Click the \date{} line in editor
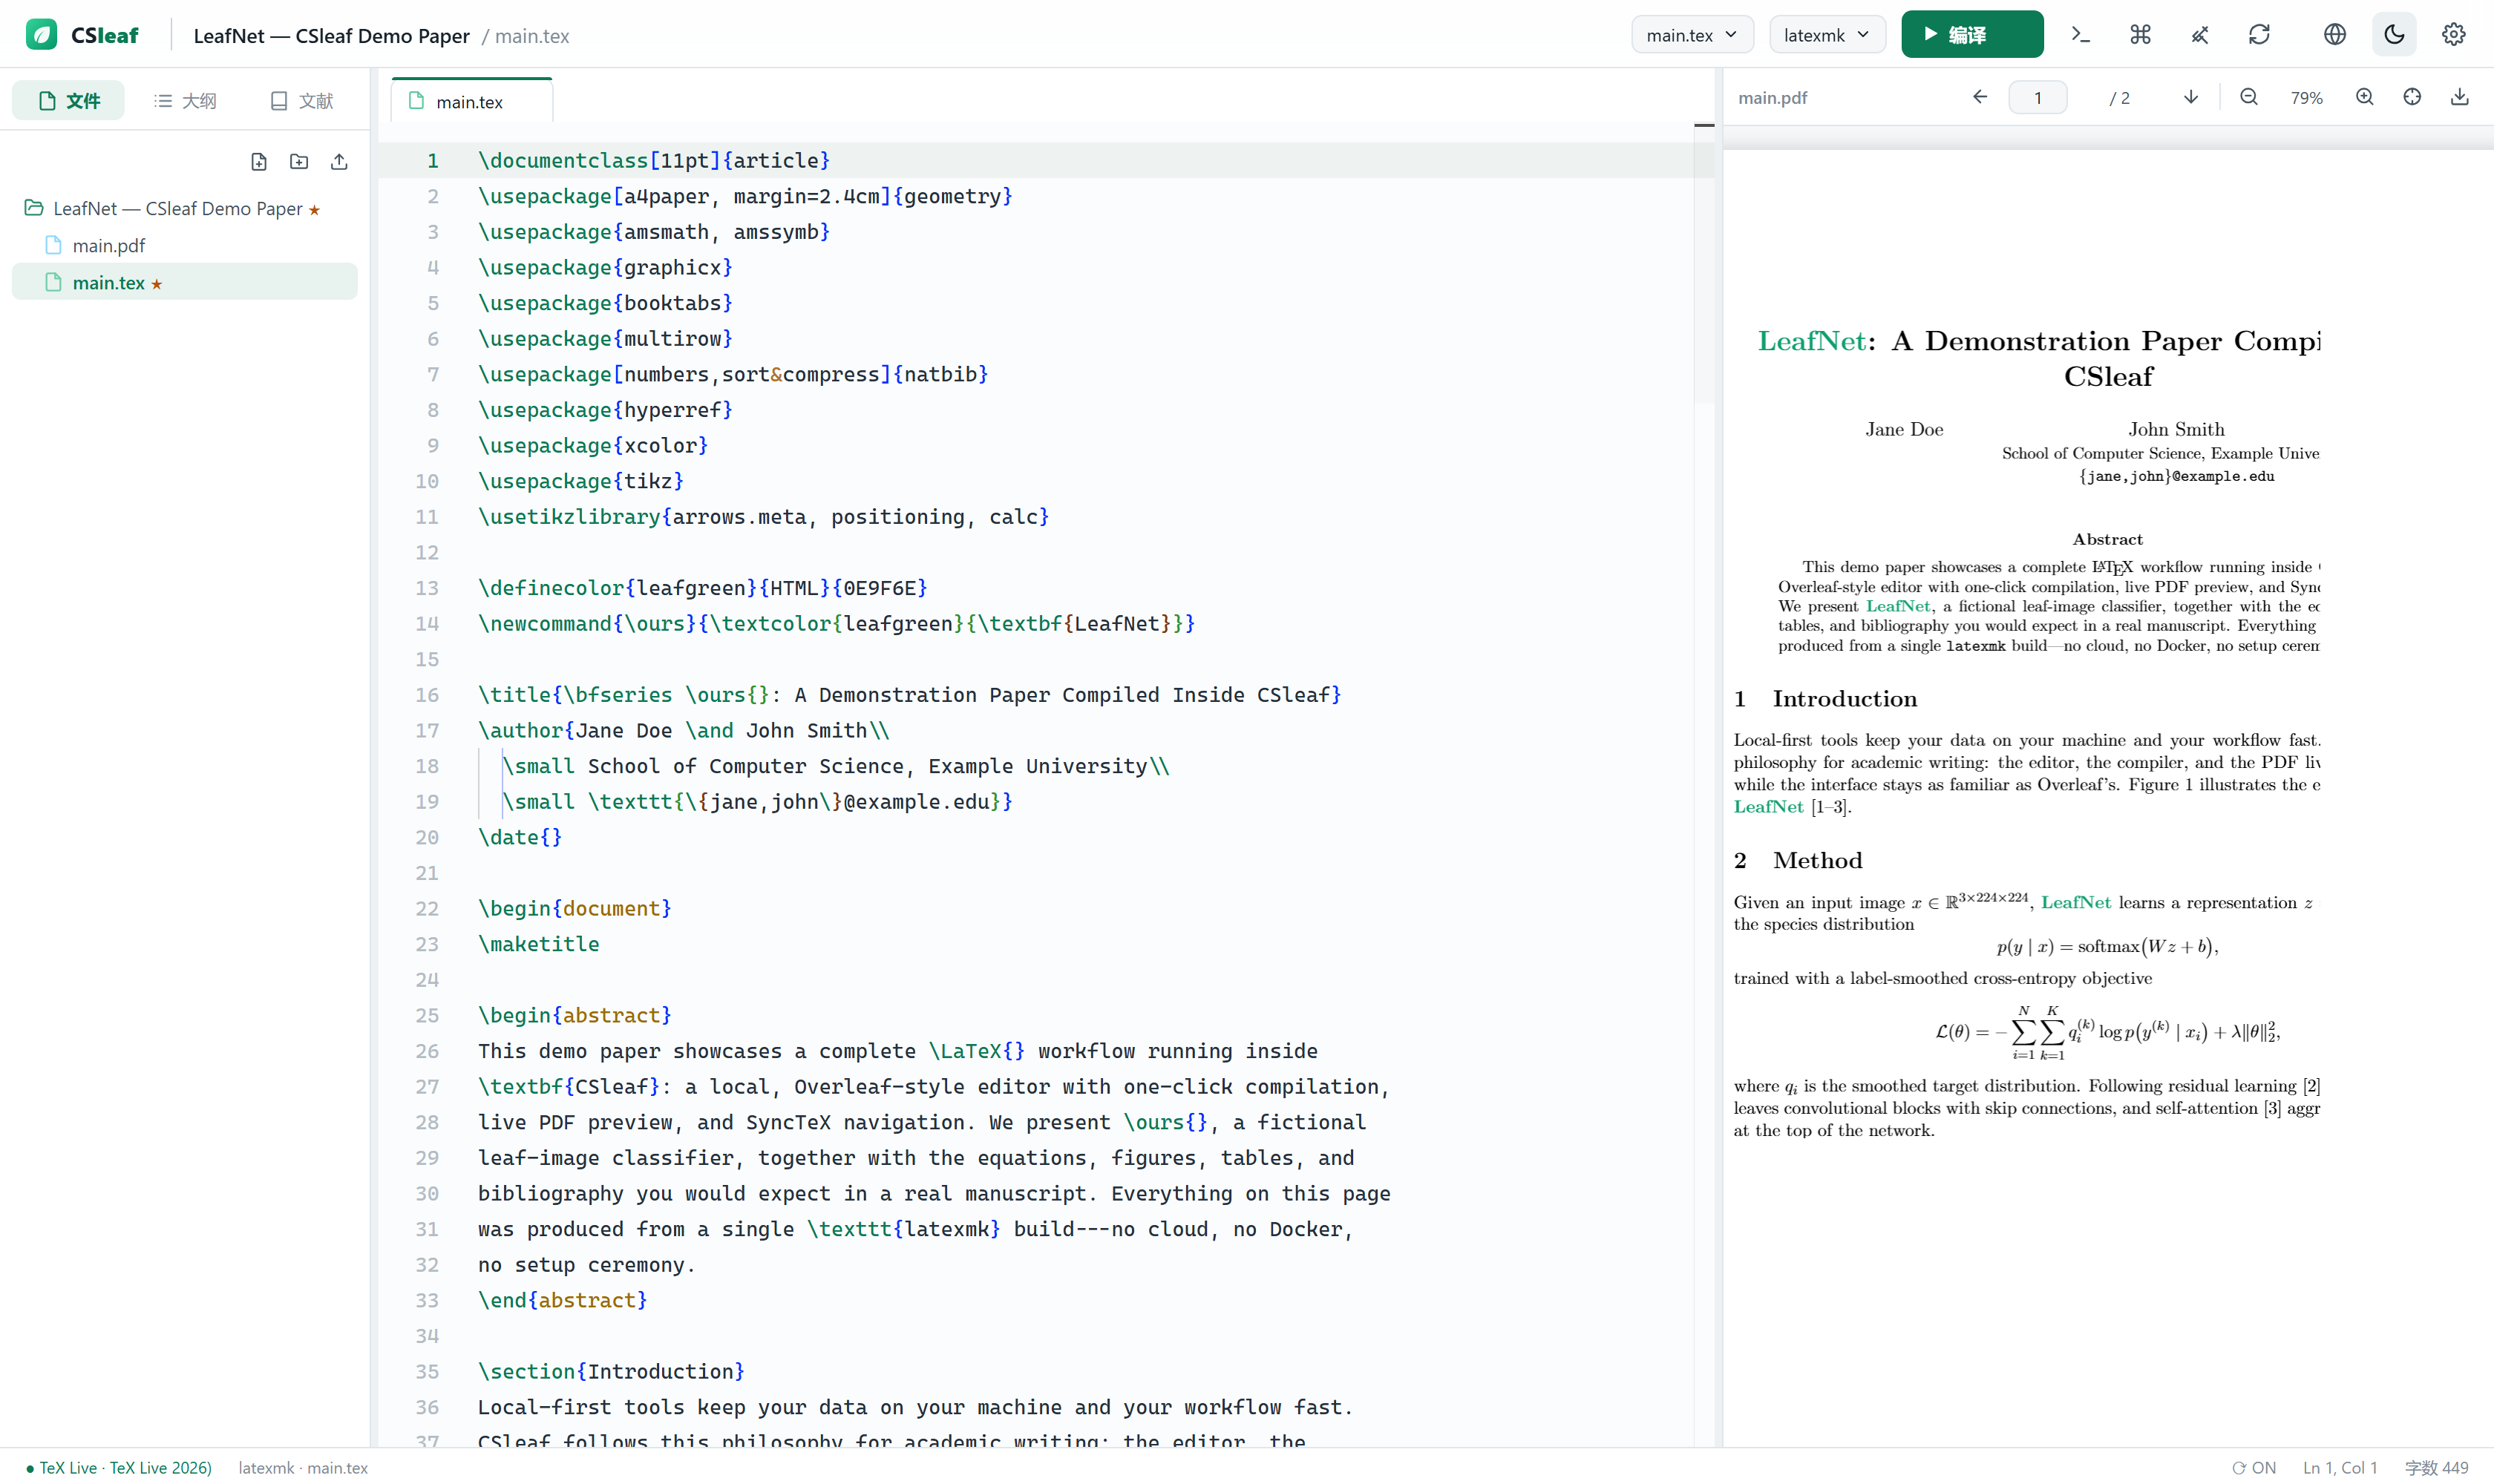 pyautogui.click(x=520, y=838)
